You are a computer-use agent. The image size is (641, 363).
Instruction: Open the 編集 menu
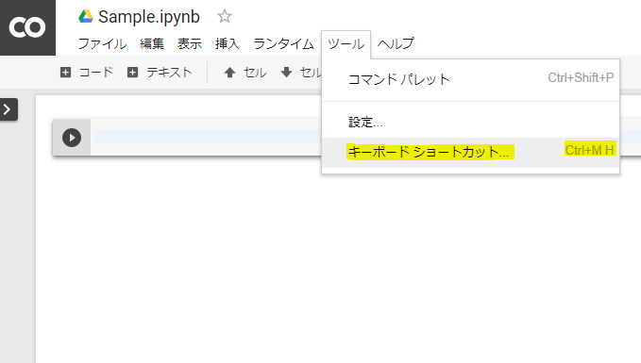point(152,43)
